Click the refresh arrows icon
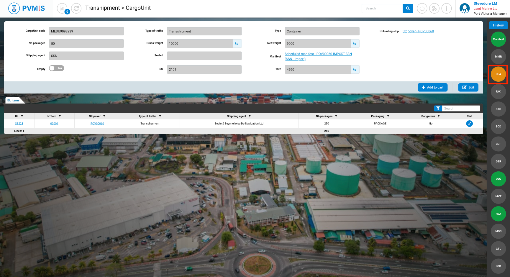Image resolution: width=510 pixels, height=277 pixels. (x=76, y=9)
